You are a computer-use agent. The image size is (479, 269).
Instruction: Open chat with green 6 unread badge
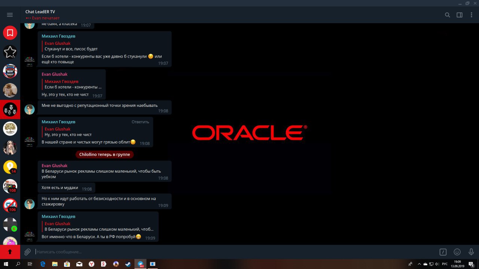coord(10,224)
